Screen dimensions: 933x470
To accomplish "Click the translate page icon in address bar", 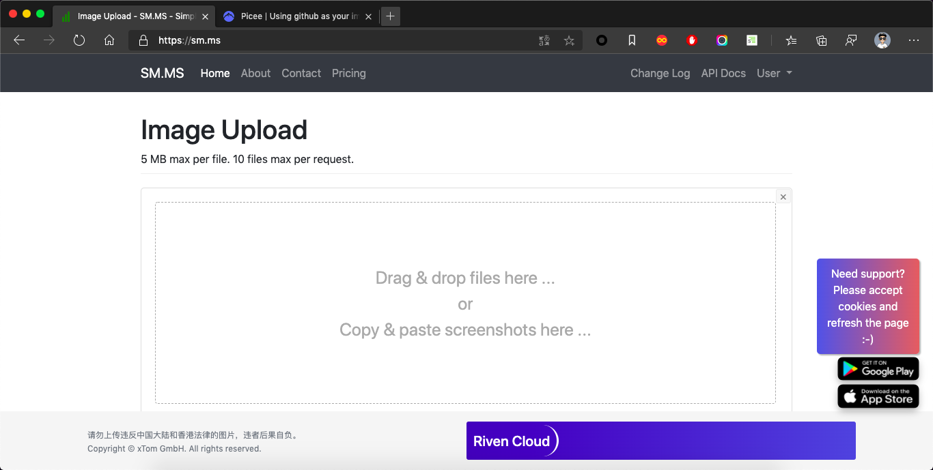I will (x=544, y=40).
